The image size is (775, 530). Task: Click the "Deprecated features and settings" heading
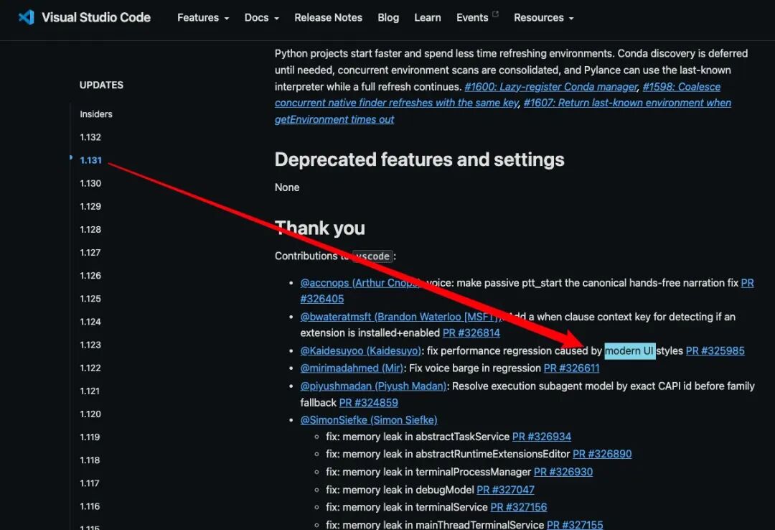(x=419, y=160)
